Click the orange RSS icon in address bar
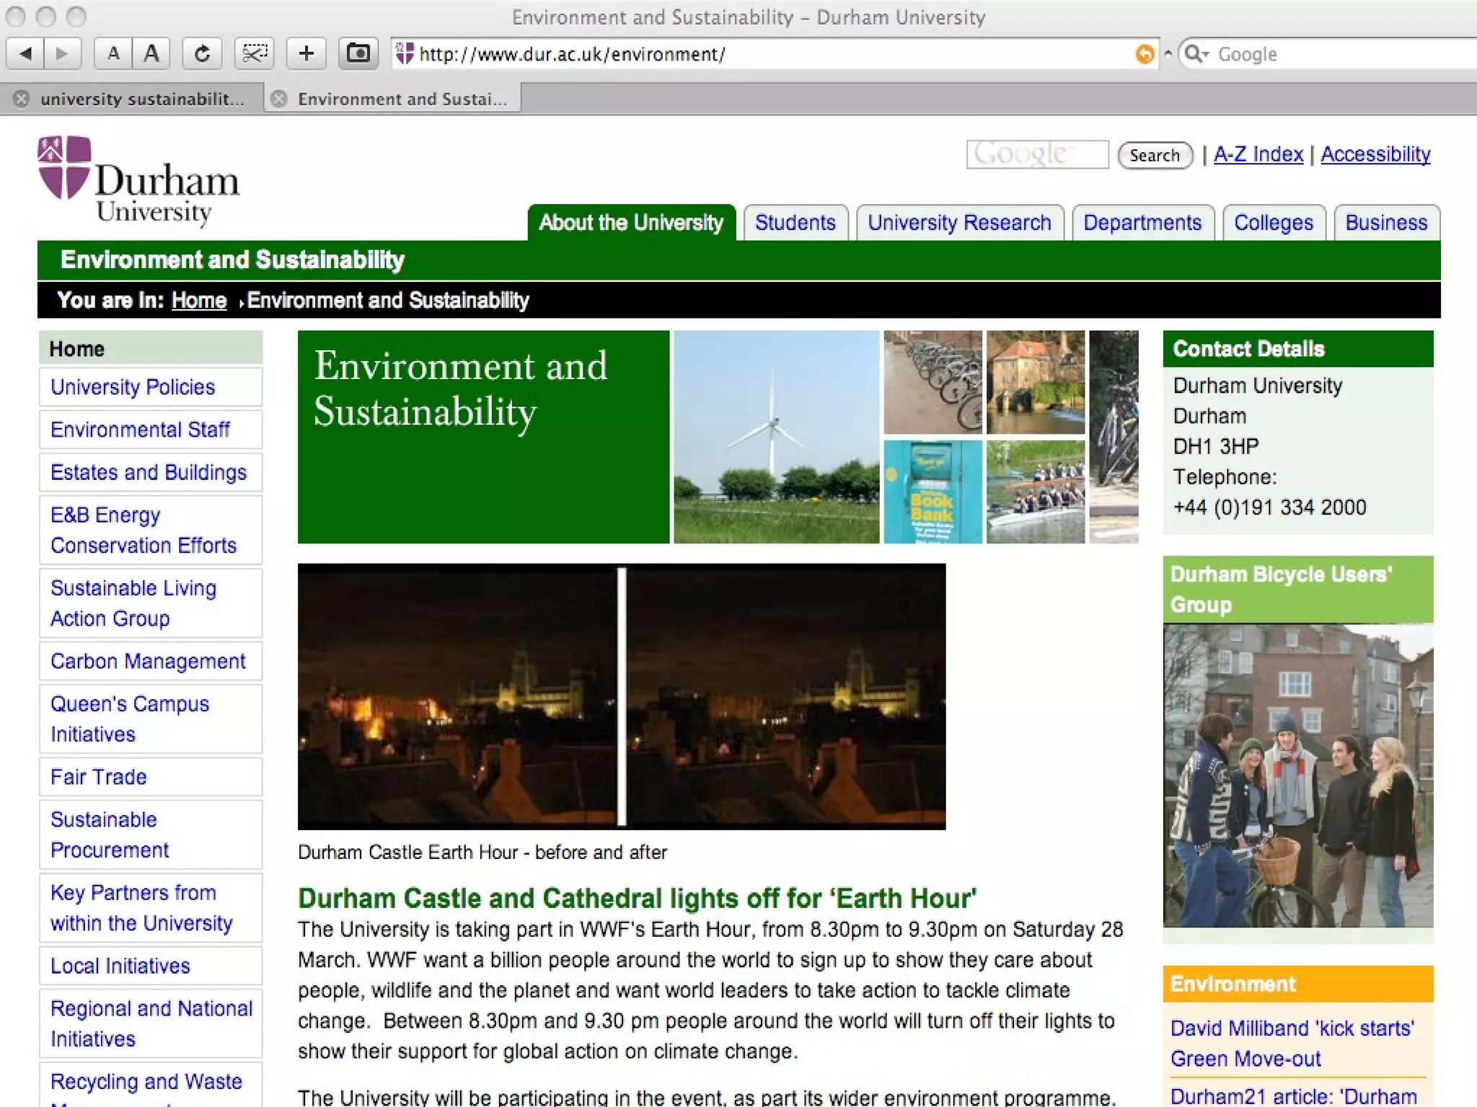1477x1107 pixels. pyautogui.click(x=1144, y=54)
